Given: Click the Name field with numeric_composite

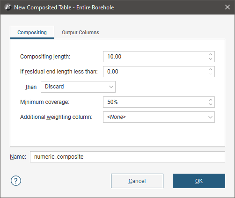Looking at the screenshot, I should pos(127,157).
